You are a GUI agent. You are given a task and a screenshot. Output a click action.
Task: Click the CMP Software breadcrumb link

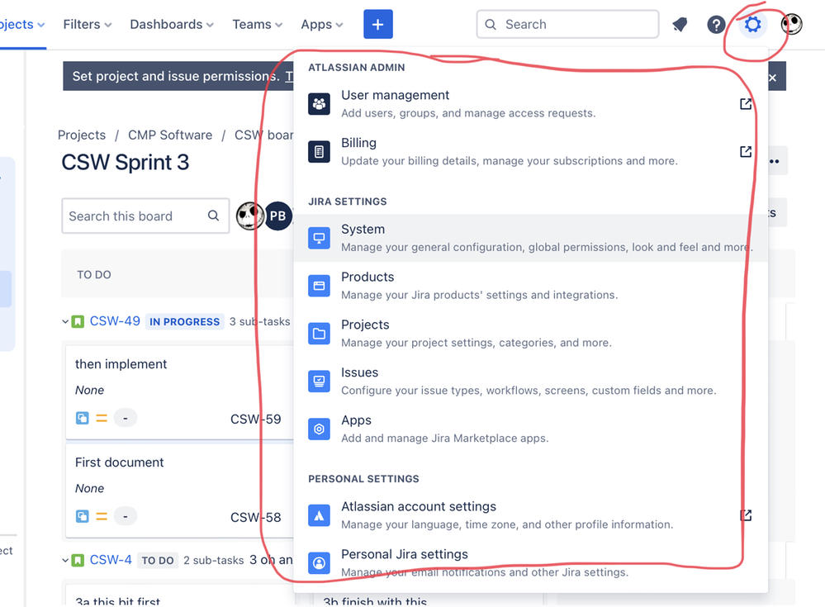coord(170,135)
